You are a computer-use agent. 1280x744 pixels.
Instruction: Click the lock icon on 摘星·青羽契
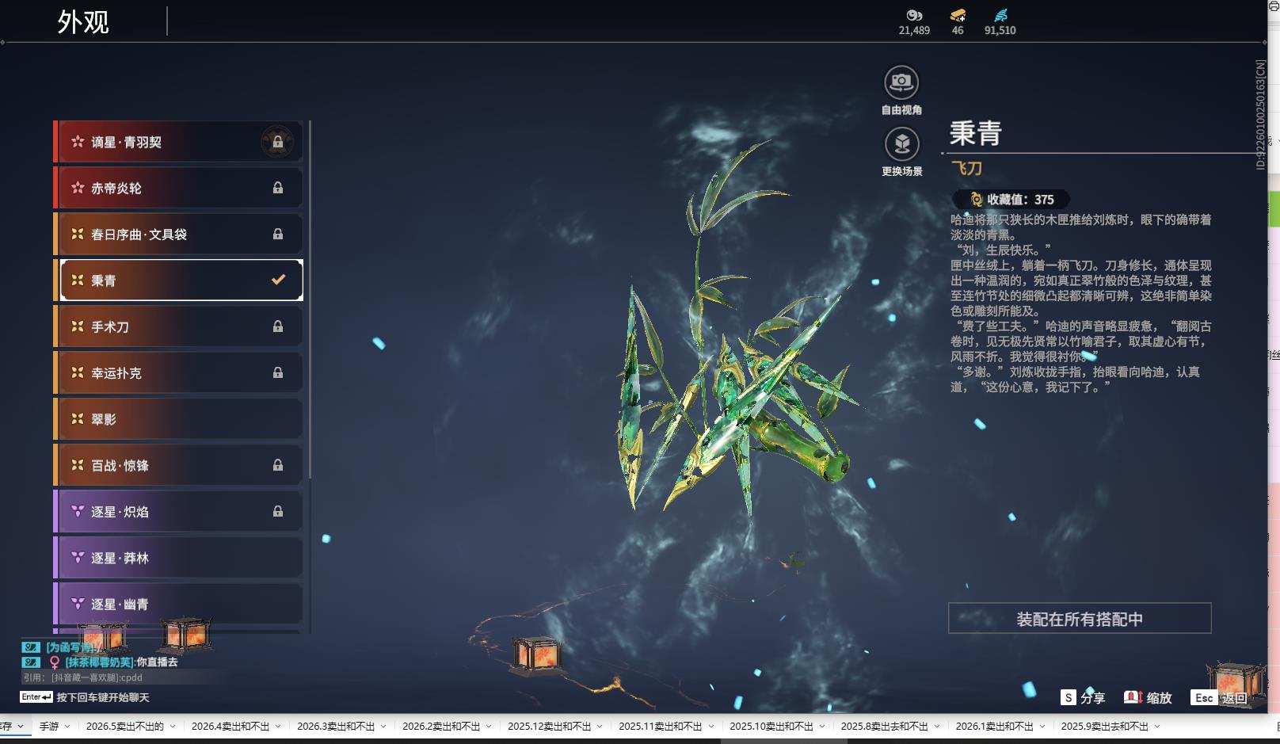tap(278, 142)
